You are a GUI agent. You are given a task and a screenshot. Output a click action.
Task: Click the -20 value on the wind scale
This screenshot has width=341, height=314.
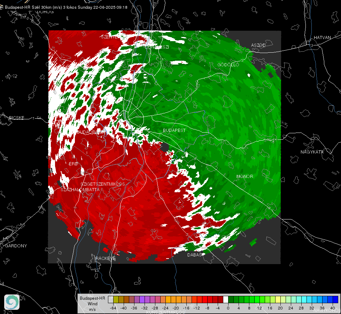[176, 308]
